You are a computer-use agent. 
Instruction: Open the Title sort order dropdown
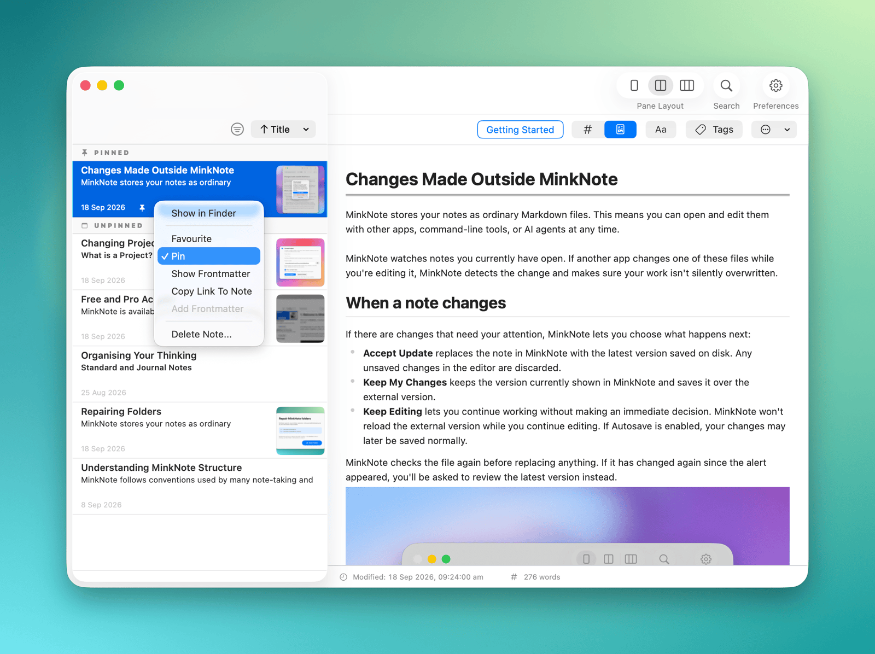(283, 129)
